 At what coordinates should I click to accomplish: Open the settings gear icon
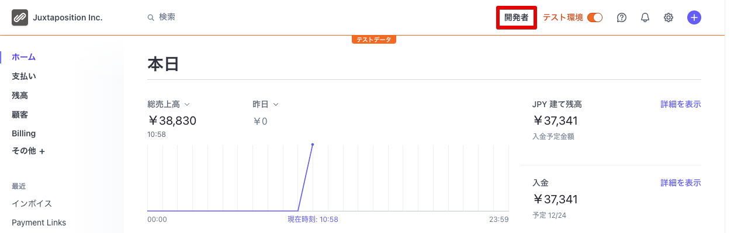coord(669,17)
